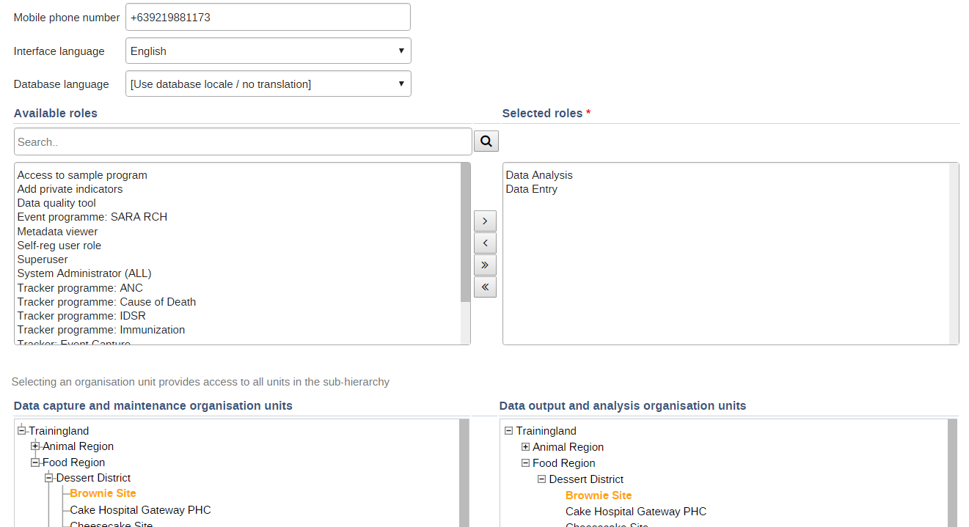Expand Animal Region in data capture tree

(35, 446)
